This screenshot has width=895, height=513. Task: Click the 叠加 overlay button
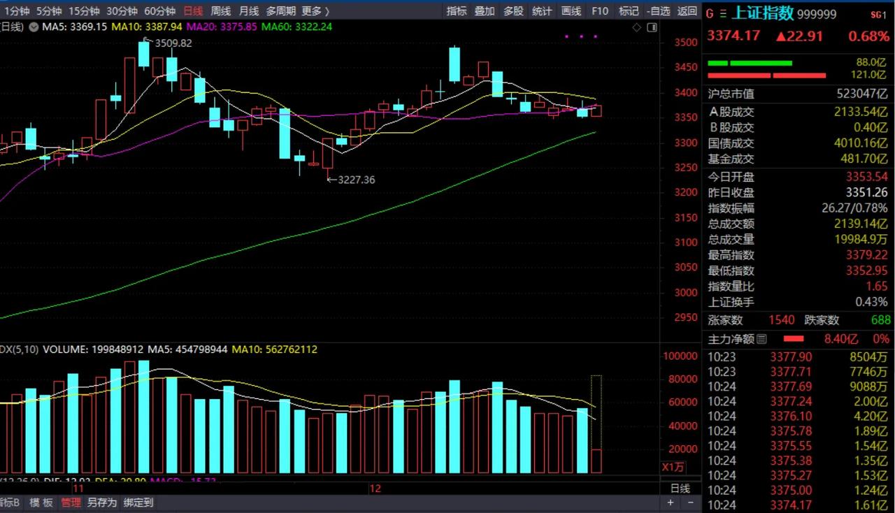click(x=485, y=11)
